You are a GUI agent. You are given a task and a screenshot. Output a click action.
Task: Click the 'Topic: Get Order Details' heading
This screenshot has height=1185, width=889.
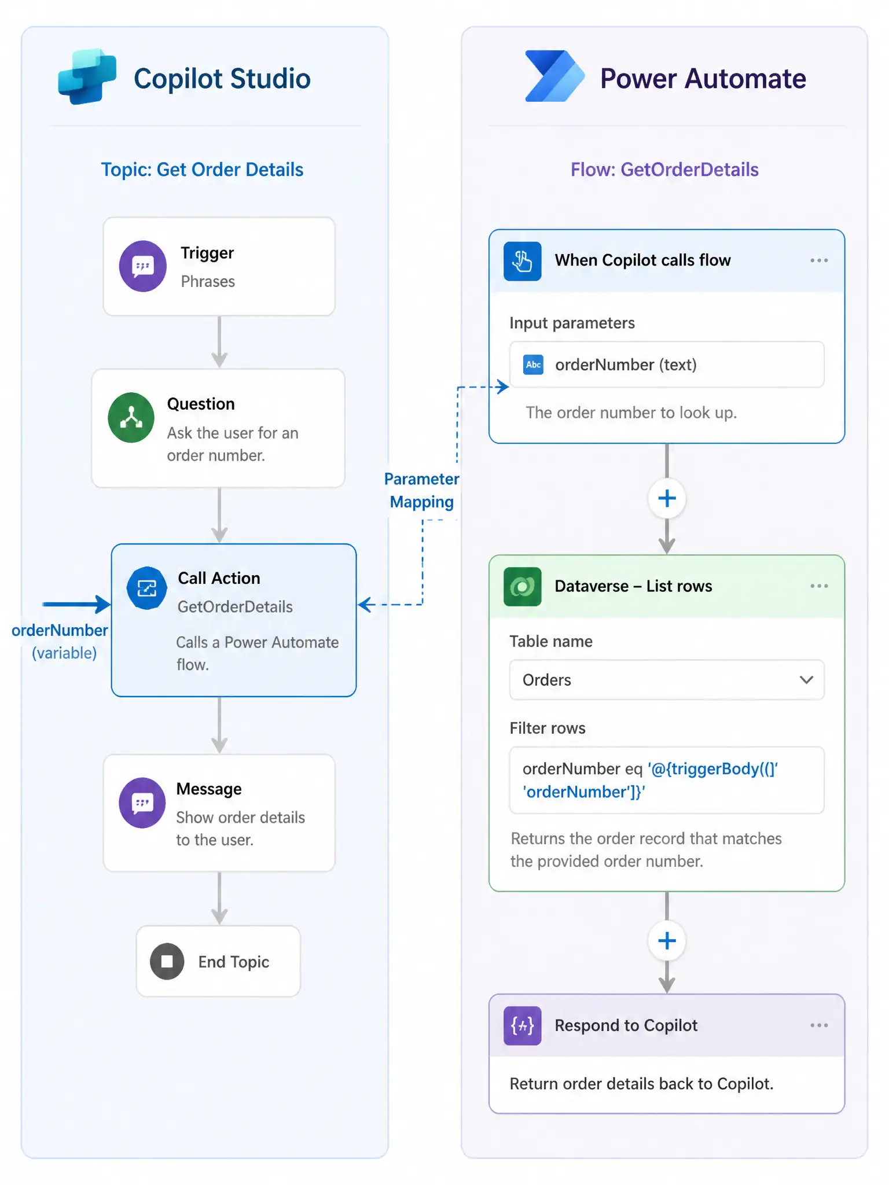(x=202, y=170)
